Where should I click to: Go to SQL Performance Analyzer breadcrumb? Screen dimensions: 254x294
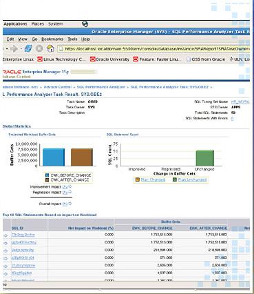click(100, 87)
